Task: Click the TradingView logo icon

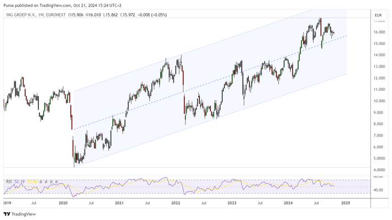Action: click(x=7, y=214)
